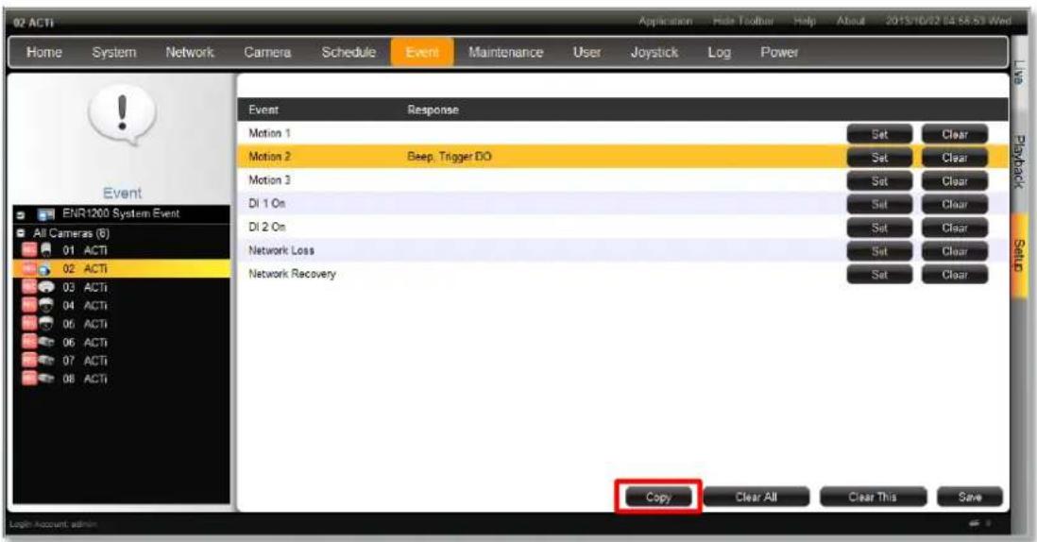Click the Clear All button

(756, 497)
